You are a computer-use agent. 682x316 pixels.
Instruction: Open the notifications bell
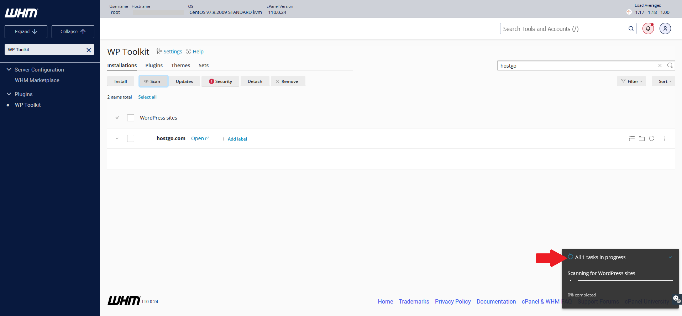(x=648, y=28)
